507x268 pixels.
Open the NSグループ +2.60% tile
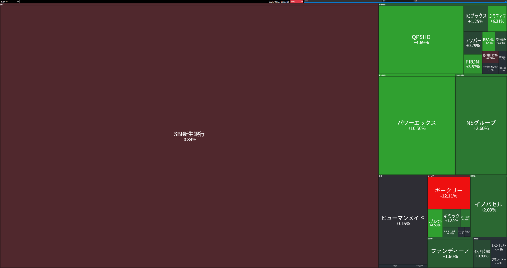coord(481,125)
